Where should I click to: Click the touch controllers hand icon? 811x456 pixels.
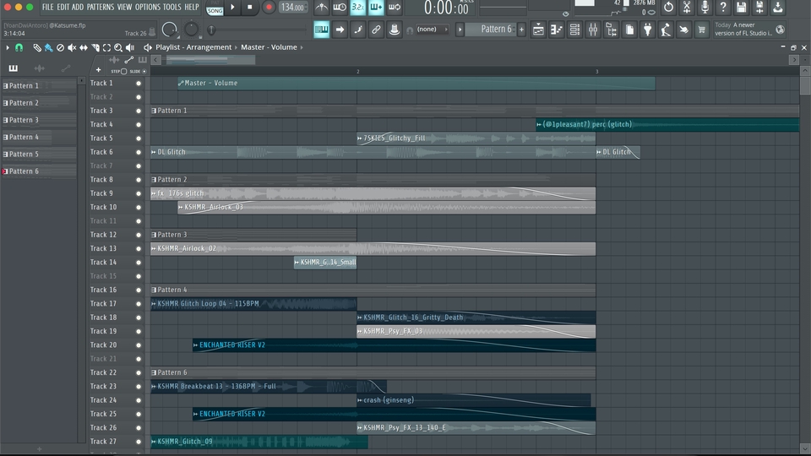[683, 30]
